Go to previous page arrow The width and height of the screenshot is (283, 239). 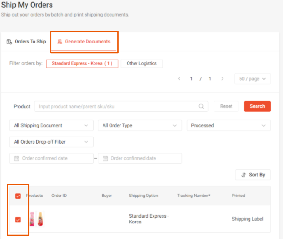click(179, 79)
